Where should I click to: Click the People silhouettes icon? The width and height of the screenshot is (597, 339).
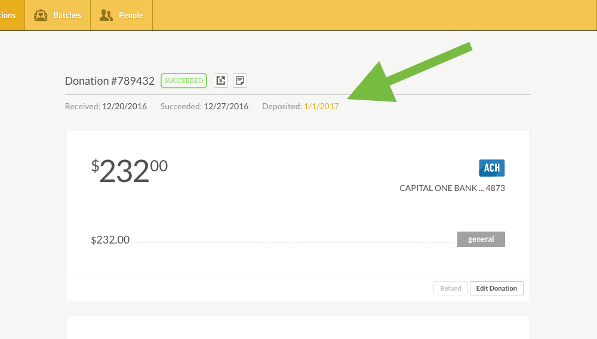106,15
